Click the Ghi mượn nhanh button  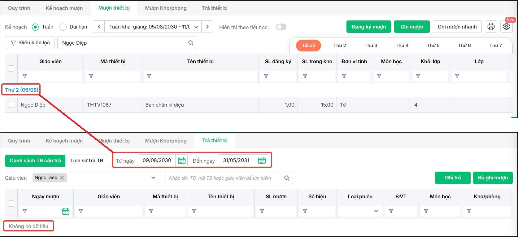click(x=457, y=27)
